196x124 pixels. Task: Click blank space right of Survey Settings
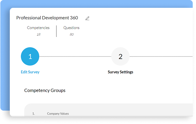click(162, 72)
